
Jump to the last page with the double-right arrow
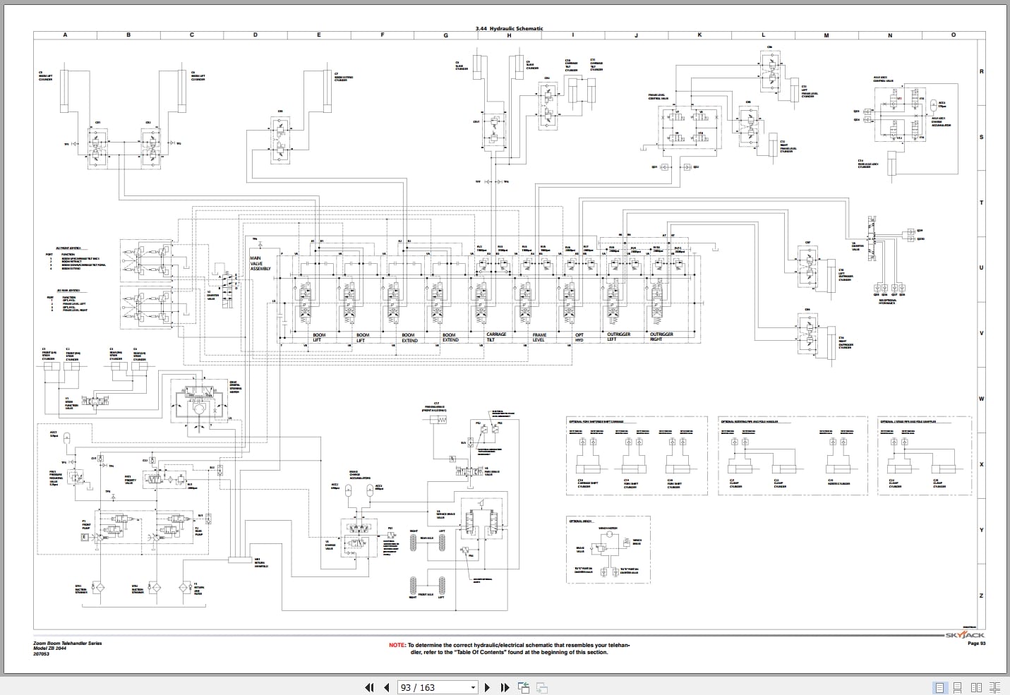coord(503,687)
